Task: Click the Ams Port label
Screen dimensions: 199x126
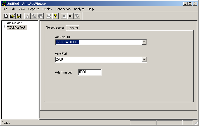Action: pyautogui.click(x=61, y=54)
